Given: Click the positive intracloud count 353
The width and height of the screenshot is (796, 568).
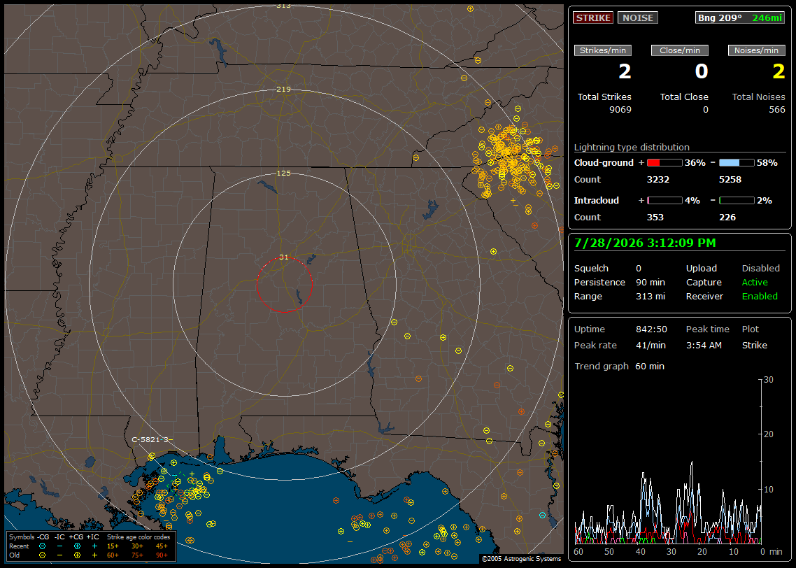Looking at the screenshot, I should pyautogui.click(x=655, y=218).
